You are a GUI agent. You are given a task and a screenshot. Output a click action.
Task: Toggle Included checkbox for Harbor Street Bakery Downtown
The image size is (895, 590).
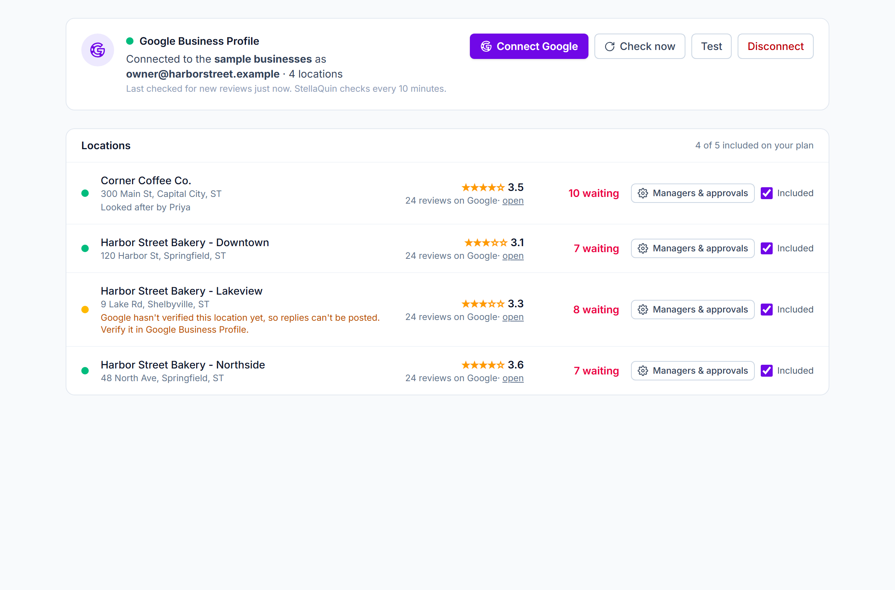point(766,248)
